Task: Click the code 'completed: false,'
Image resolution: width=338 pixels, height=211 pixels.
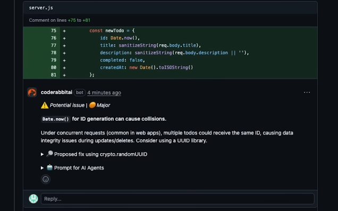Action: [x=122, y=60]
